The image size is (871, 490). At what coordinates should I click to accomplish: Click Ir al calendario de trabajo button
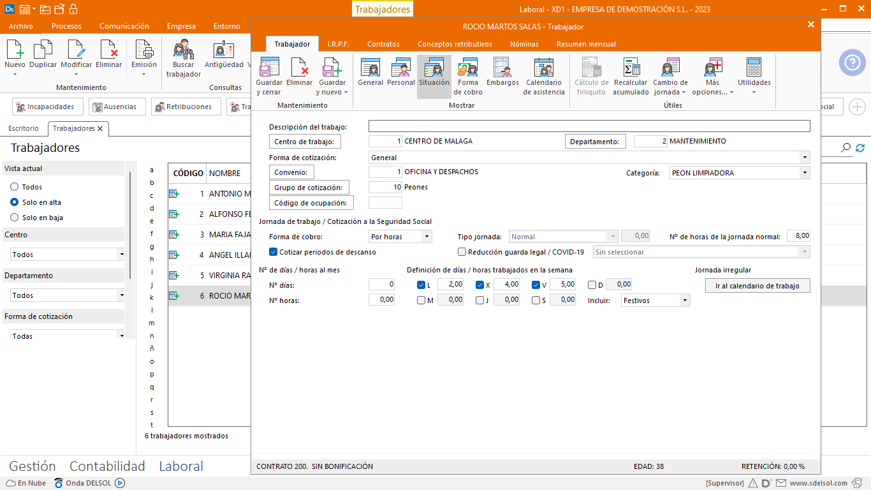pyautogui.click(x=758, y=286)
